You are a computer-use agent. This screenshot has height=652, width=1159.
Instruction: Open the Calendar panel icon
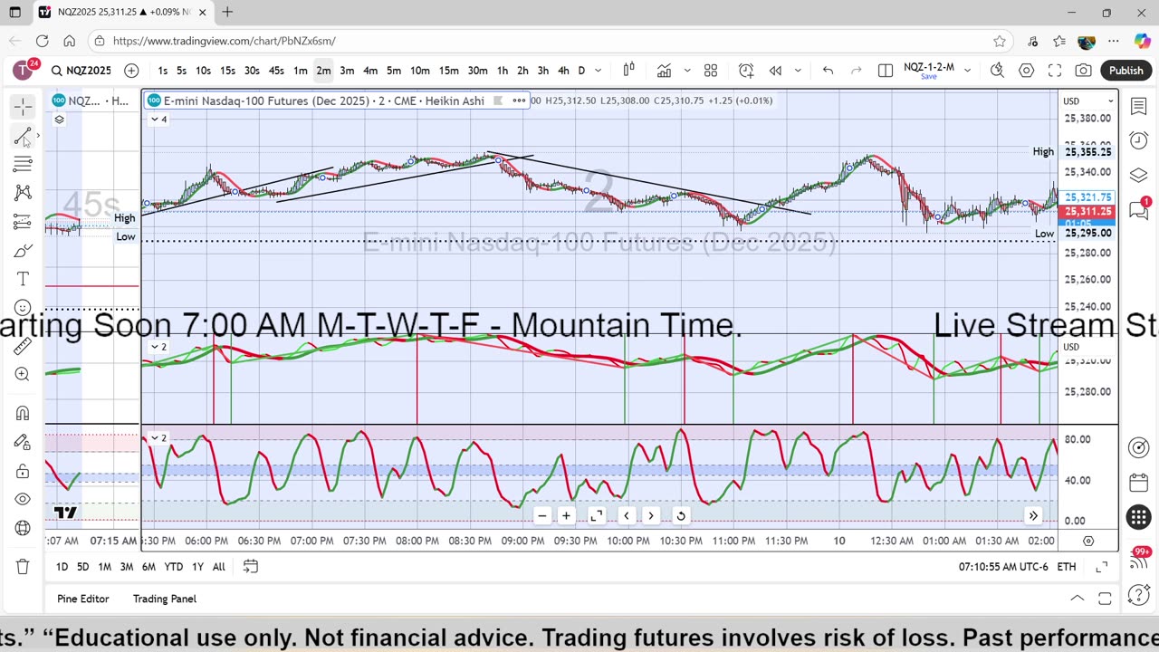(x=1139, y=483)
